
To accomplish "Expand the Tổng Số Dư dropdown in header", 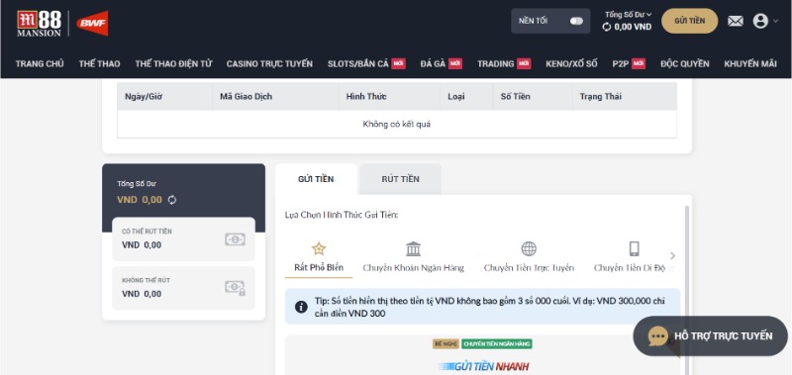I will tap(629, 15).
